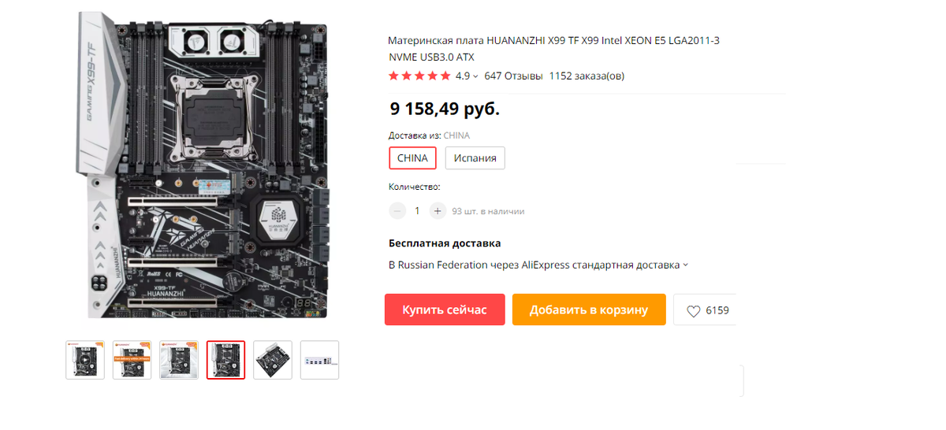Click the five-star rating icons
Screen dimensions: 946x430
pyautogui.click(x=419, y=76)
